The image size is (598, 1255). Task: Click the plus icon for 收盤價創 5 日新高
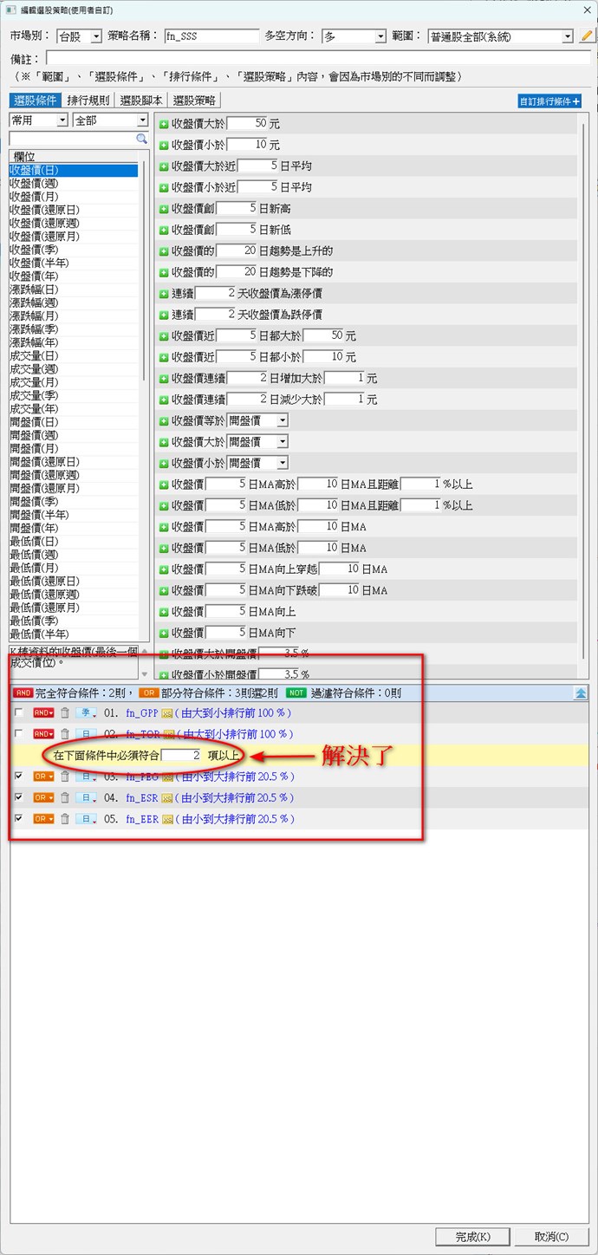coord(164,208)
